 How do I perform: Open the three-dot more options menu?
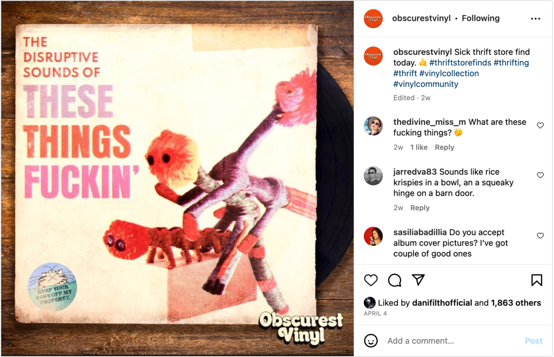536,19
